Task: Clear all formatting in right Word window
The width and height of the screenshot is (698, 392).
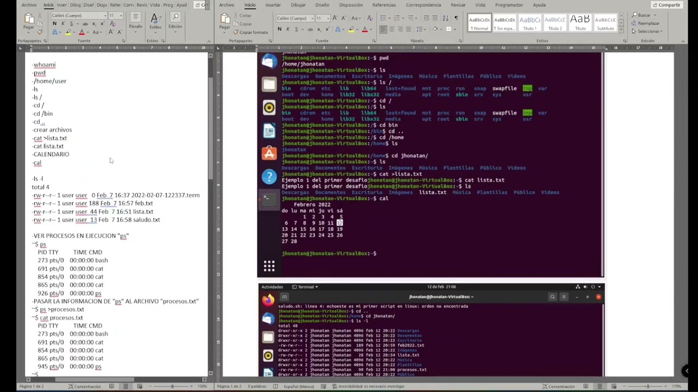Action: coord(370,18)
